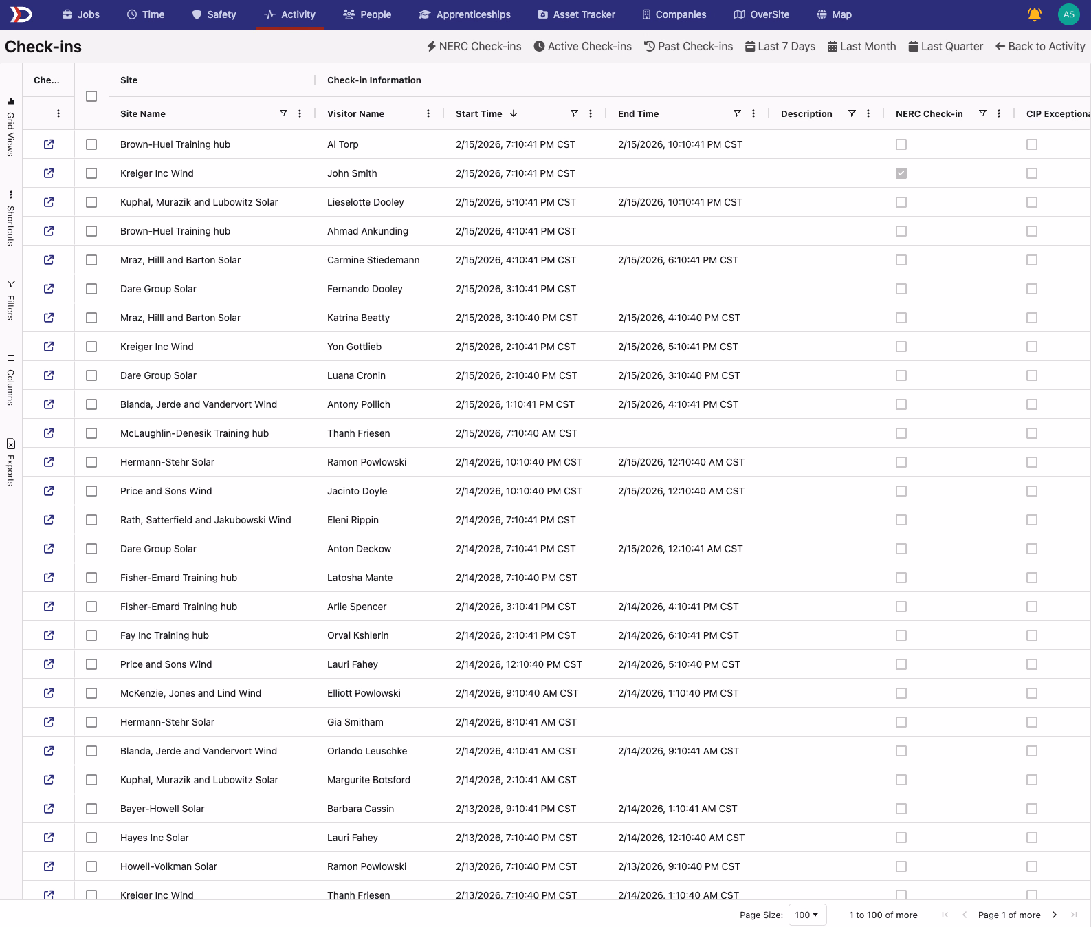
Task: Open Description column menu
Action: tap(868, 113)
